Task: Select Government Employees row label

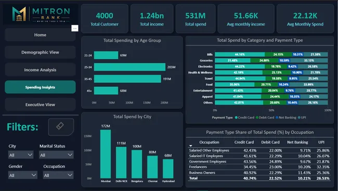Action: pyautogui.click(x=207, y=162)
